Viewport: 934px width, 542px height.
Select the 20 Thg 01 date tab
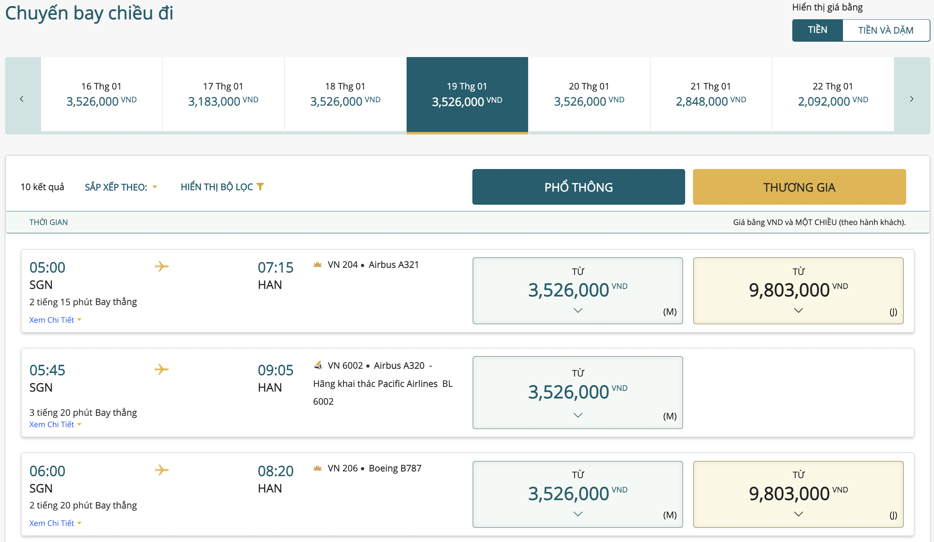tap(589, 94)
